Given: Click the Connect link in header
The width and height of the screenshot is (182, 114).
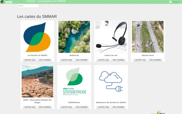Looking at the screenshot, I should pos(175,2).
